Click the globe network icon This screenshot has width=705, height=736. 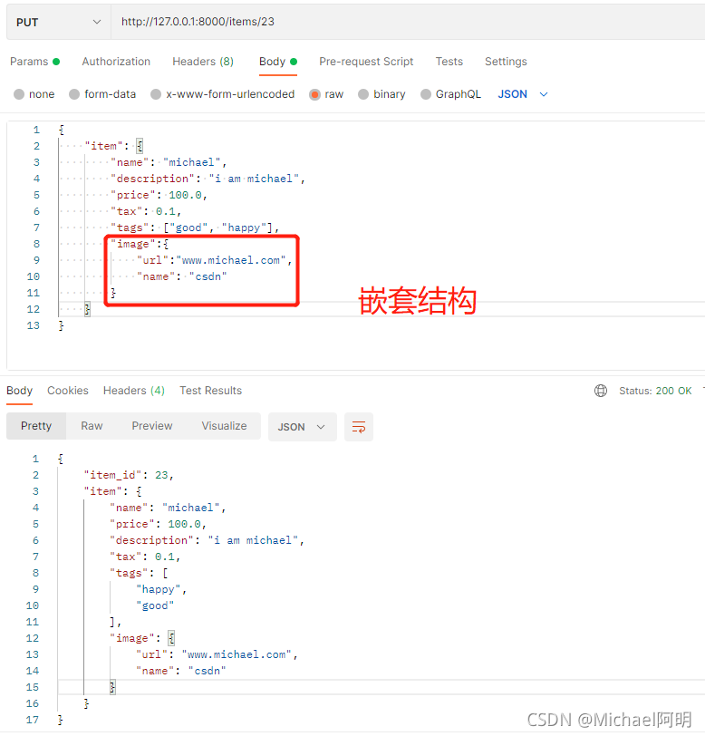coord(601,391)
